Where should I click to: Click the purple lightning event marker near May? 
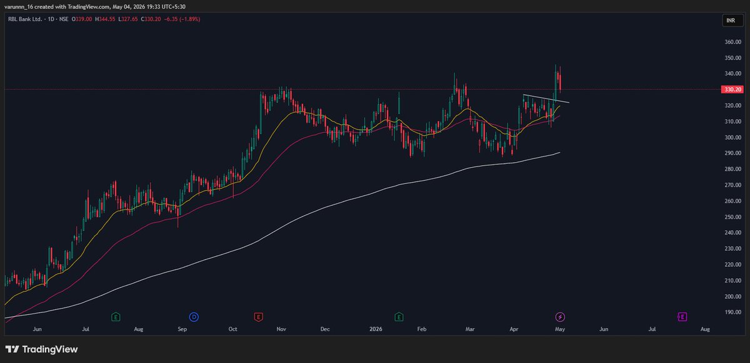(560, 317)
